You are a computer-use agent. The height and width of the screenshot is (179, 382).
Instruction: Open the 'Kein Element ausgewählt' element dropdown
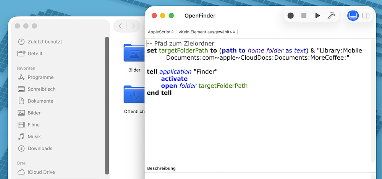click(x=207, y=32)
